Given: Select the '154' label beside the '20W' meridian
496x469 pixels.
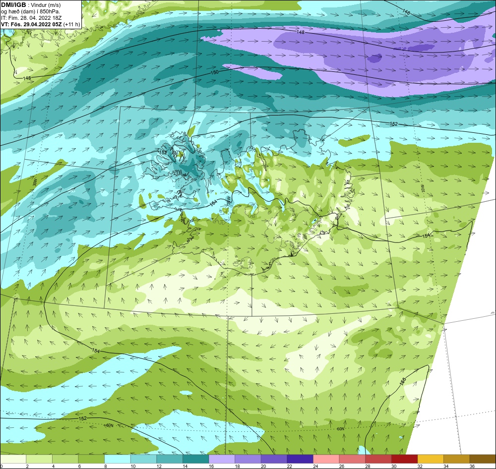Looking at the screenshot, I should click(213, 202).
